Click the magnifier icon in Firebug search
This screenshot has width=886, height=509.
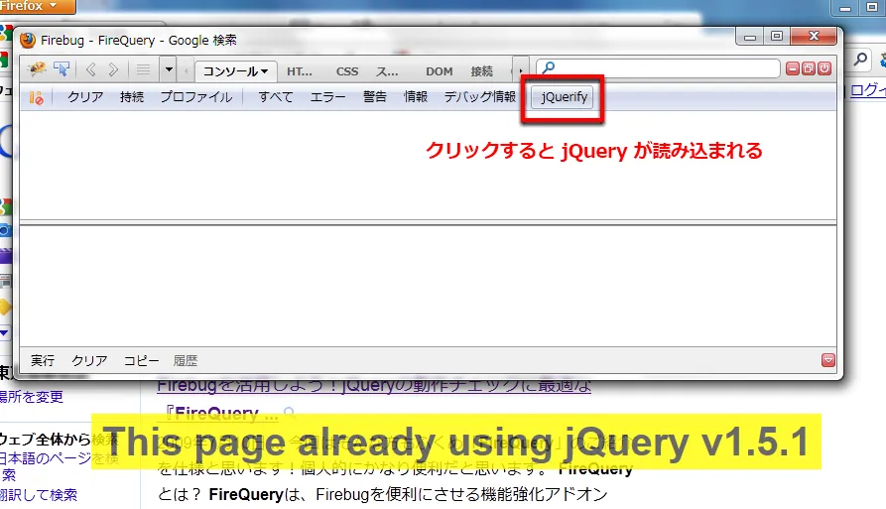tap(548, 68)
